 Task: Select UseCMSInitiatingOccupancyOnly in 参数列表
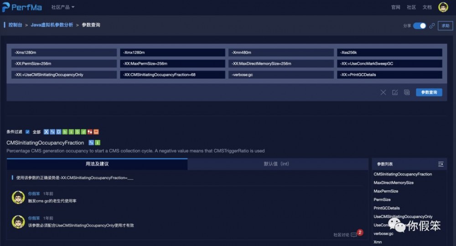(x=403, y=216)
